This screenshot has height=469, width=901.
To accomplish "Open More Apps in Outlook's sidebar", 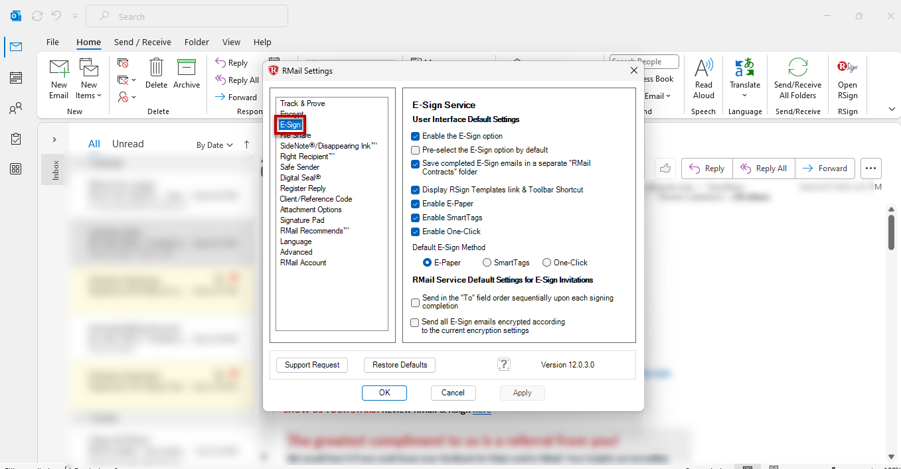I will [x=16, y=168].
